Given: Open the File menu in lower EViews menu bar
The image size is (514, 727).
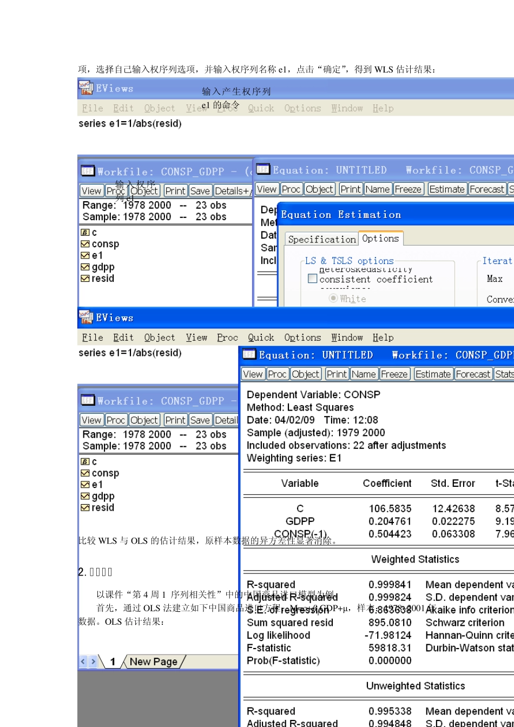Looking at the screenshot, I should click(x=93, y=338).
